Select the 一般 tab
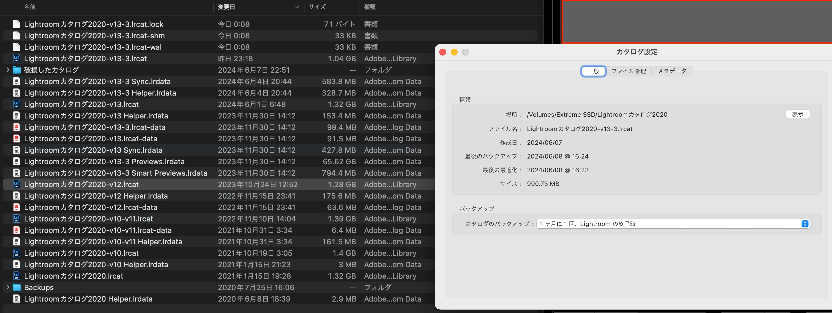 (593, 71)
